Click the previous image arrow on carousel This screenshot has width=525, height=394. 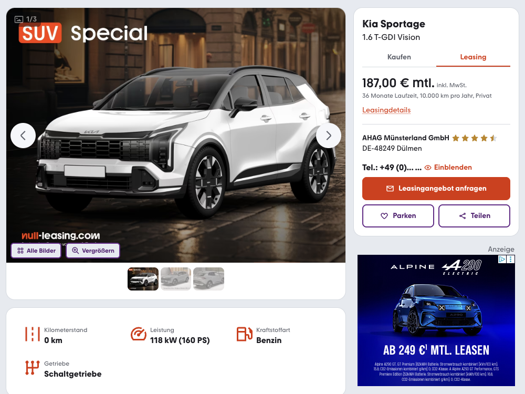tap(23, 136)
